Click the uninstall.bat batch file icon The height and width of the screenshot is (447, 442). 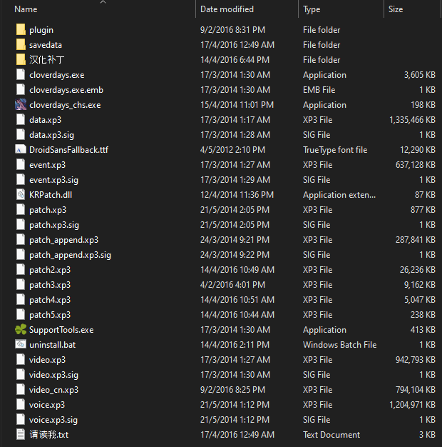[20, 345]
